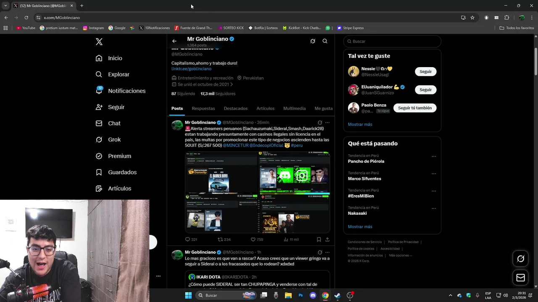The image size is (538, 302).
Task: Open Steam from the taskbar
Action: coord(337,295)
